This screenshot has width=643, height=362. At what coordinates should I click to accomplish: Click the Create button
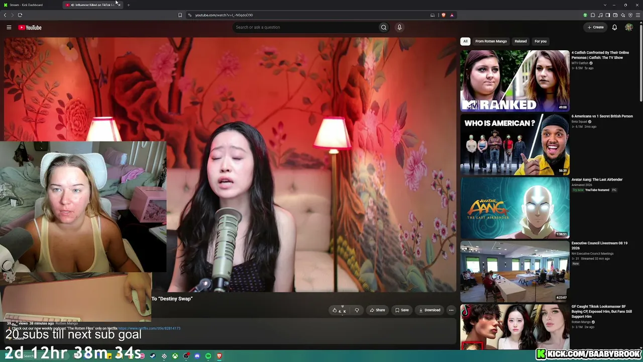[x=595, y=27]
